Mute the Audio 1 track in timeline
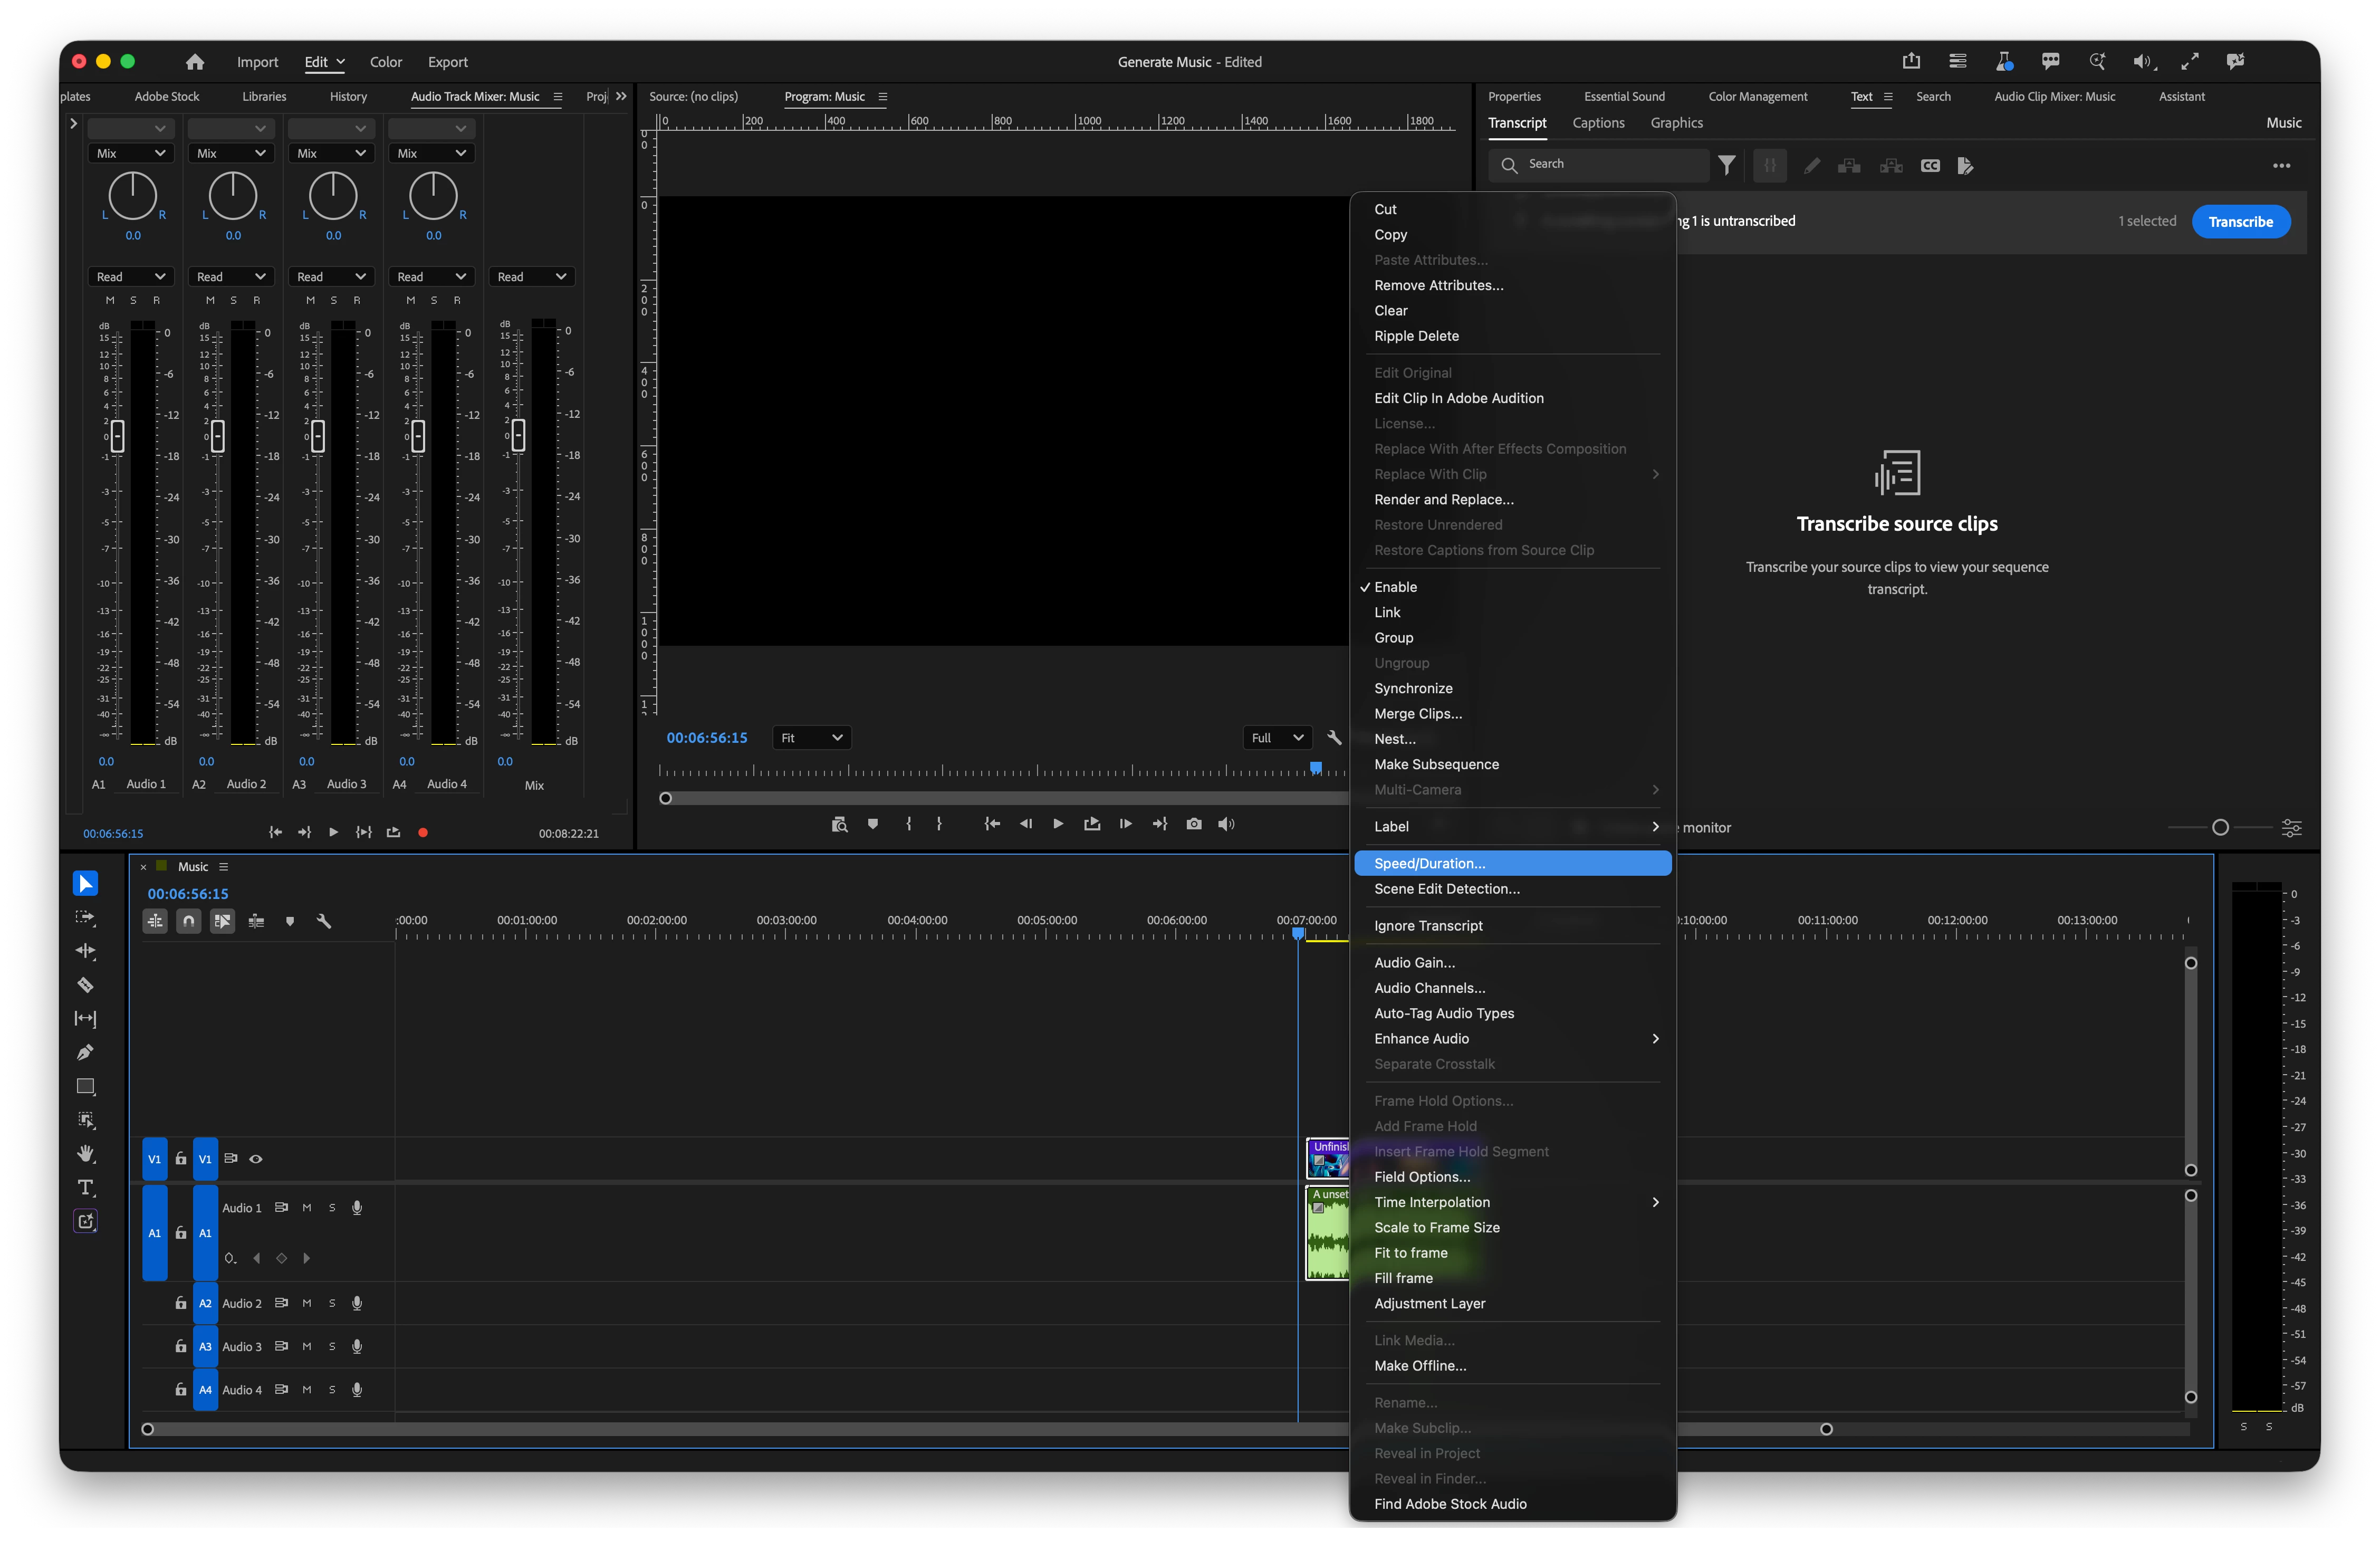This screenshot has width=2380, height=1550. pyautogui.click(x=307, y=1208)
